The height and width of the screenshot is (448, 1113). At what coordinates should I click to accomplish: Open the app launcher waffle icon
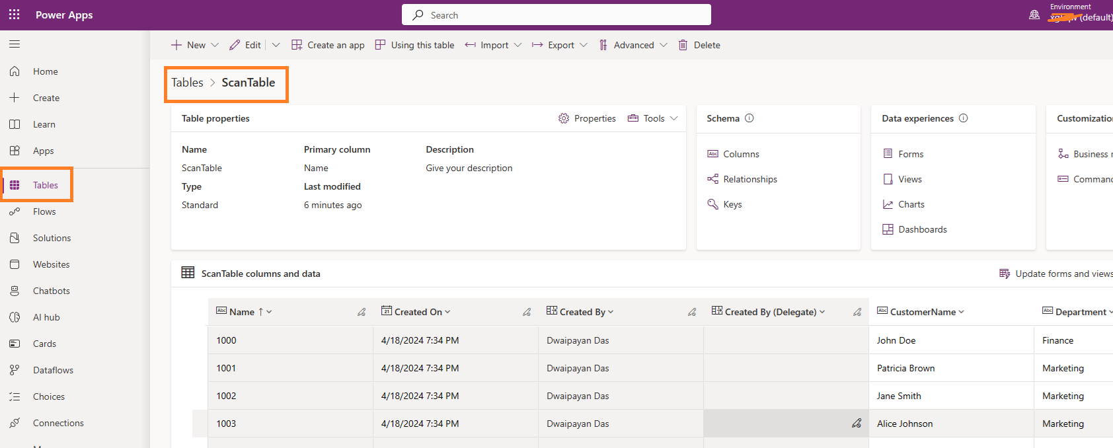tap(15, 15)
